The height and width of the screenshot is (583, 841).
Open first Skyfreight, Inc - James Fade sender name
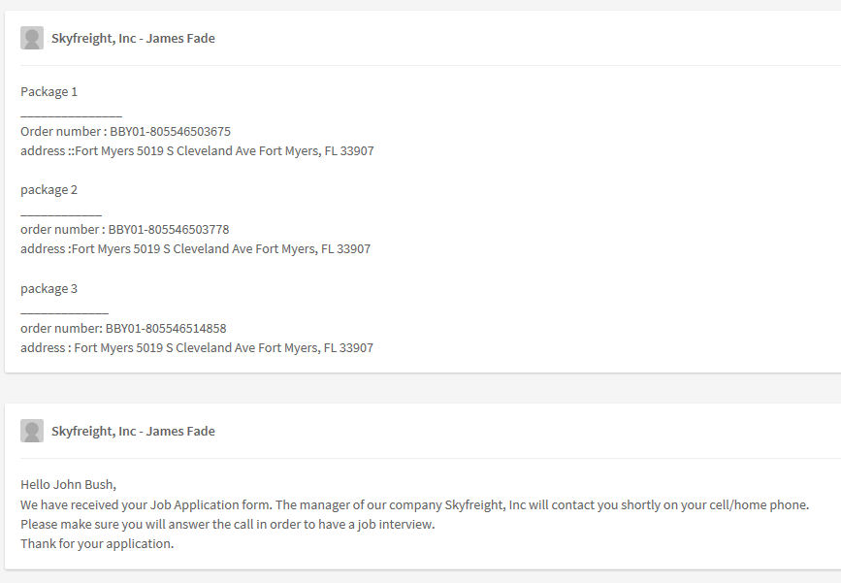pyautogui.click(x=133, y=39)
